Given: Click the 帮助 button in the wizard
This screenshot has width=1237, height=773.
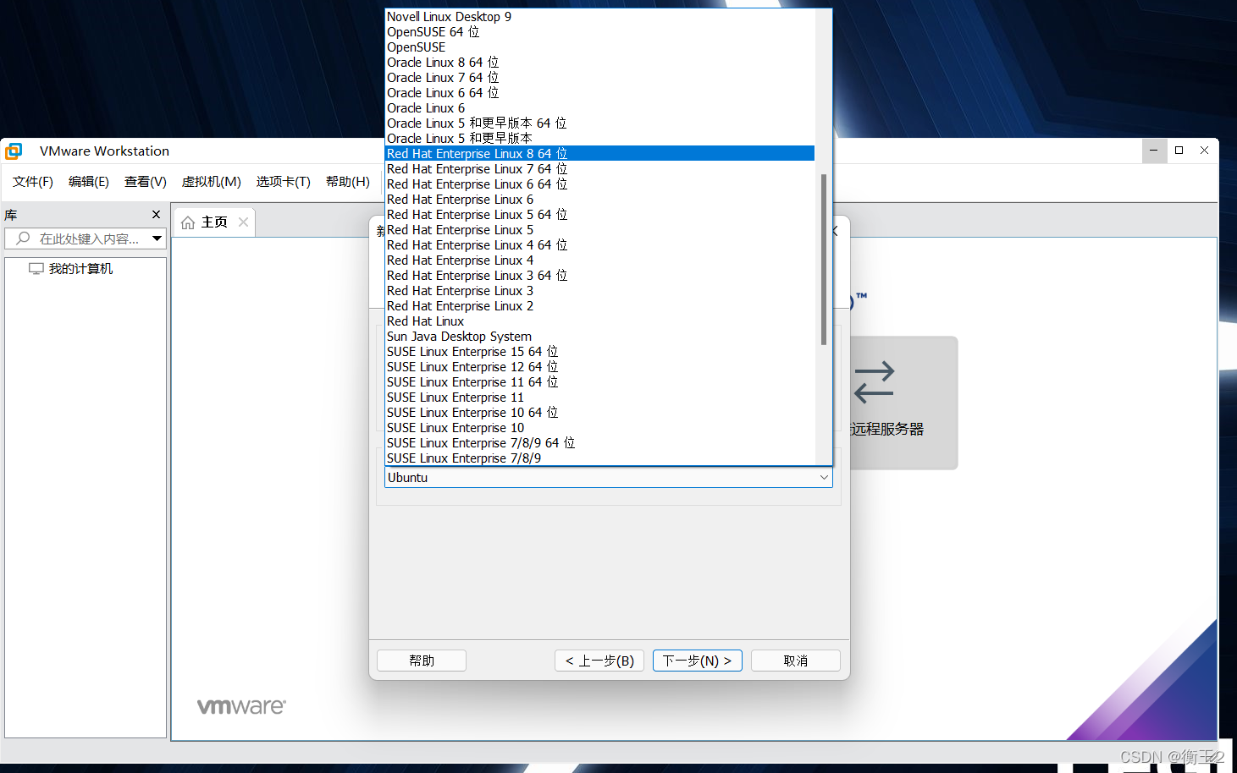Looking at the screenshot, I should point(422,661).
